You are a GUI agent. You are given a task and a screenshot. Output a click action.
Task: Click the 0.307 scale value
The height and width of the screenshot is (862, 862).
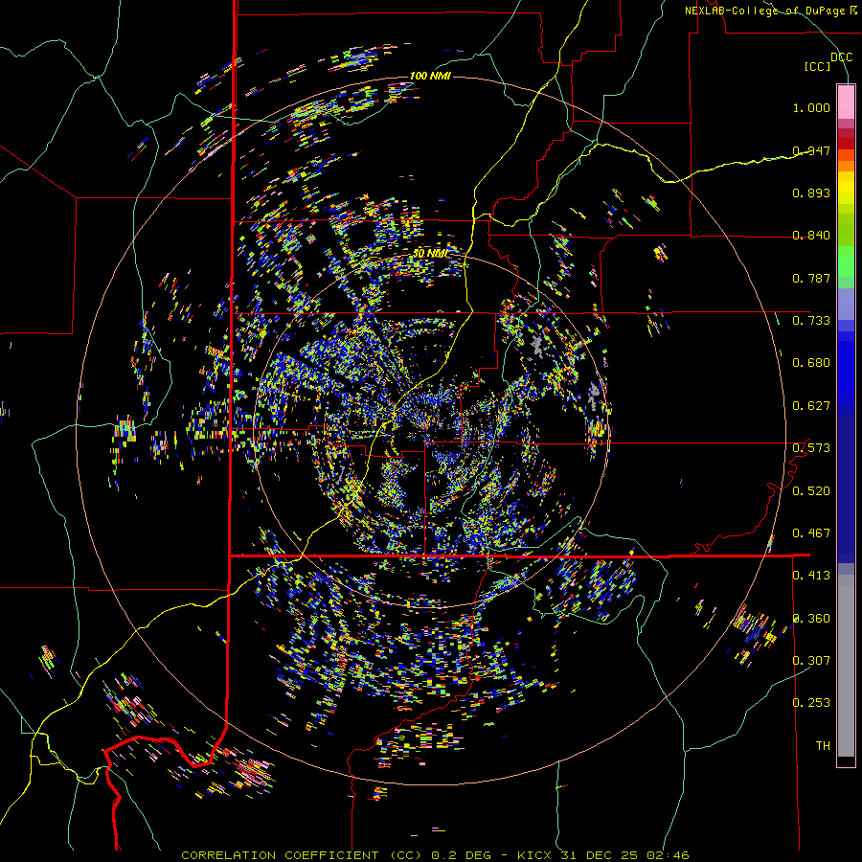[811, 661]
